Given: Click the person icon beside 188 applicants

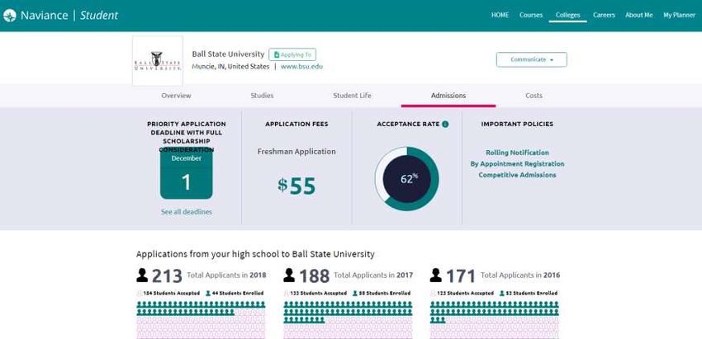Looking at the screenshot, I should pyautogui.click(x=289, y=275).
